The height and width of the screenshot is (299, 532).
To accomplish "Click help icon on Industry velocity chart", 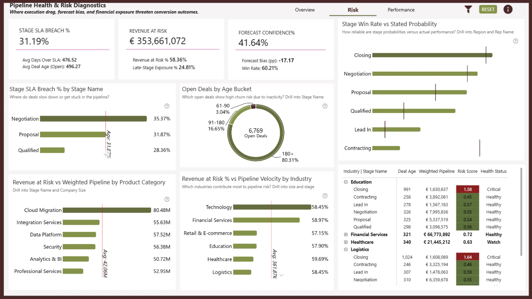I will coord(325,196).
